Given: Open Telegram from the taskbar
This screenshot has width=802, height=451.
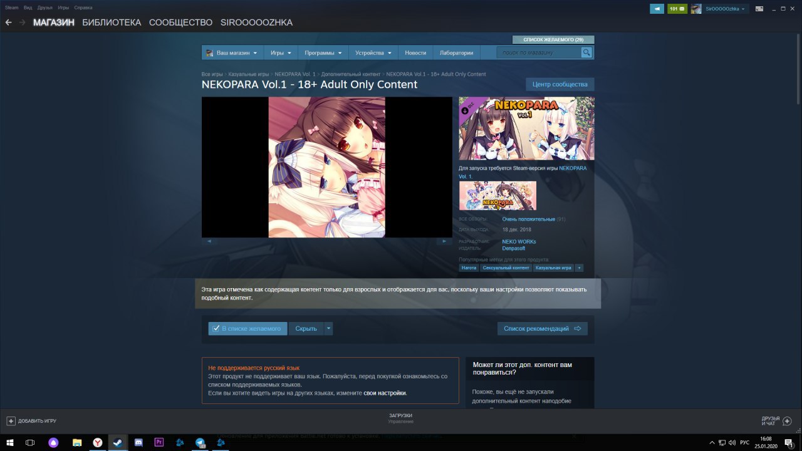Looking at the screenshot, I should pos(200,442).
